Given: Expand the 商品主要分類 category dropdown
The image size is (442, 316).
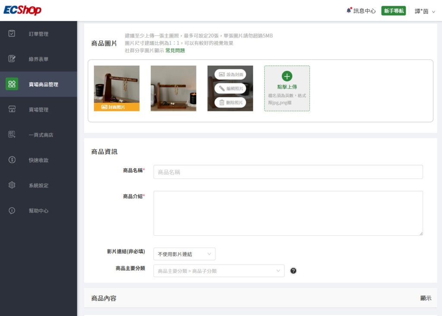Looking at the screenshot, I should [x=219, y=271].
